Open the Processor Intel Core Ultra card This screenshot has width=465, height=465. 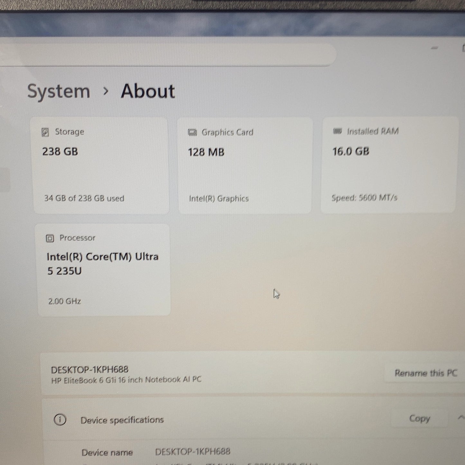tap(103, 270)
